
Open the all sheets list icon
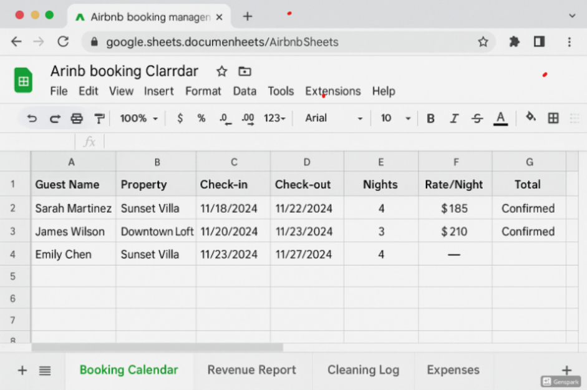[x=45, y=371]
